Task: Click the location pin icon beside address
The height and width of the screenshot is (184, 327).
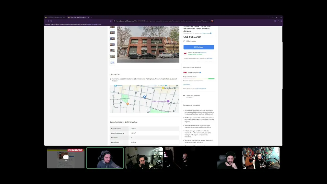Action: coord(111,79)
